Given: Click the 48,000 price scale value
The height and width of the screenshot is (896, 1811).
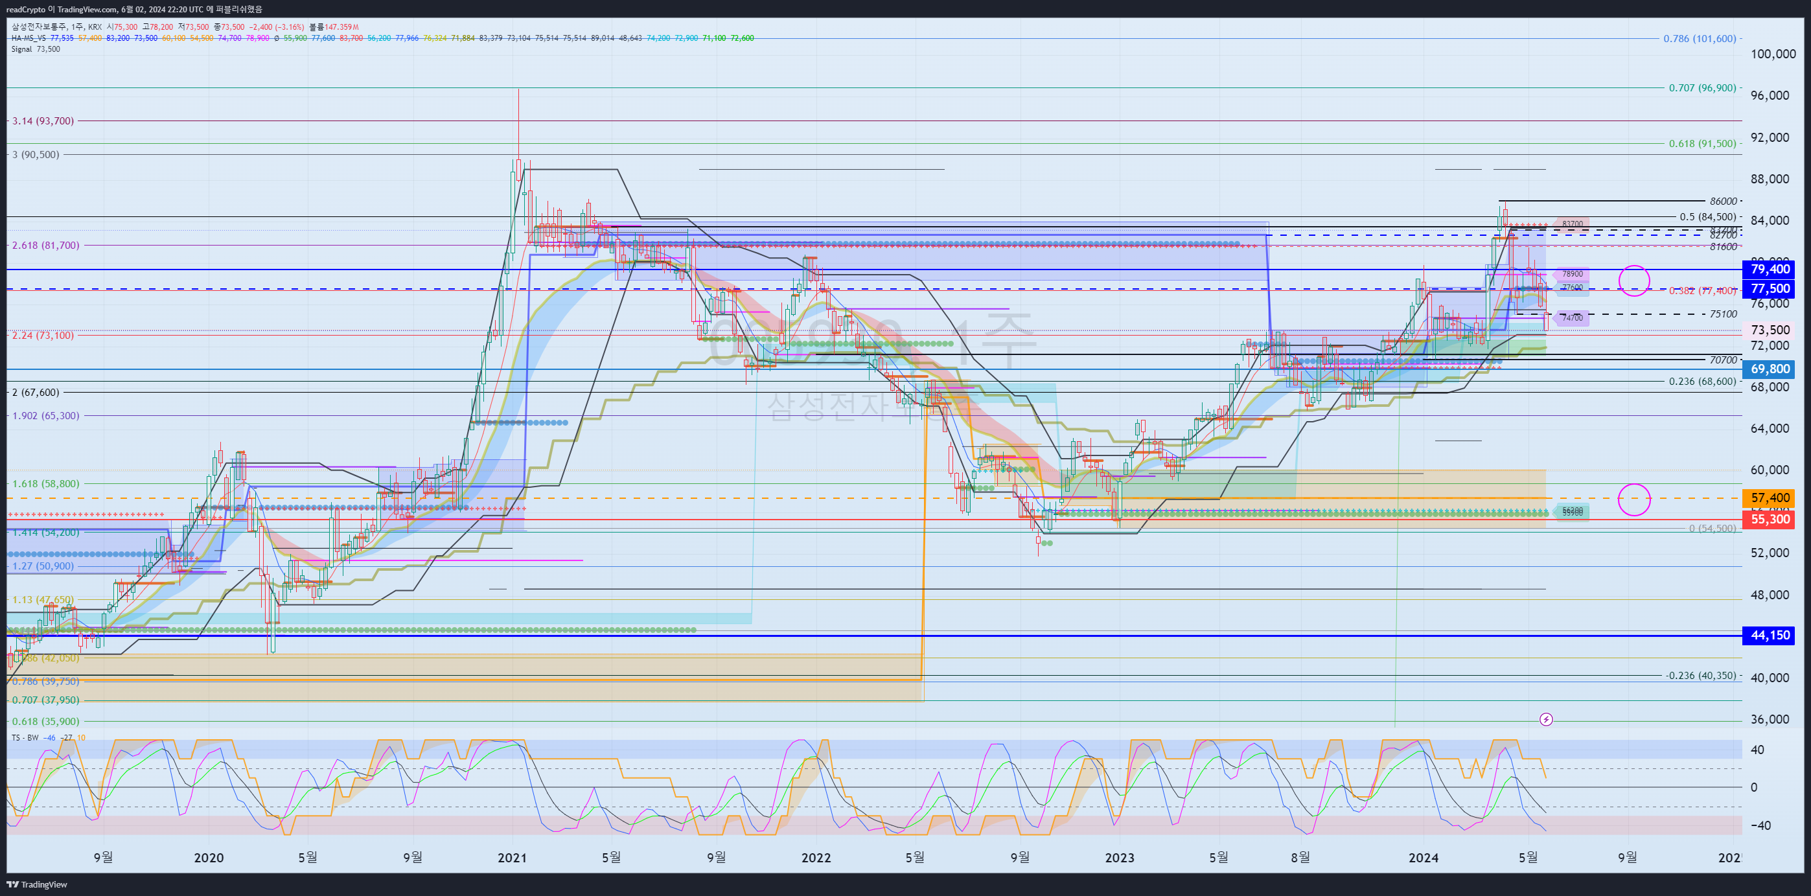Looking at the screenshot, I should tap(1770, 595).
